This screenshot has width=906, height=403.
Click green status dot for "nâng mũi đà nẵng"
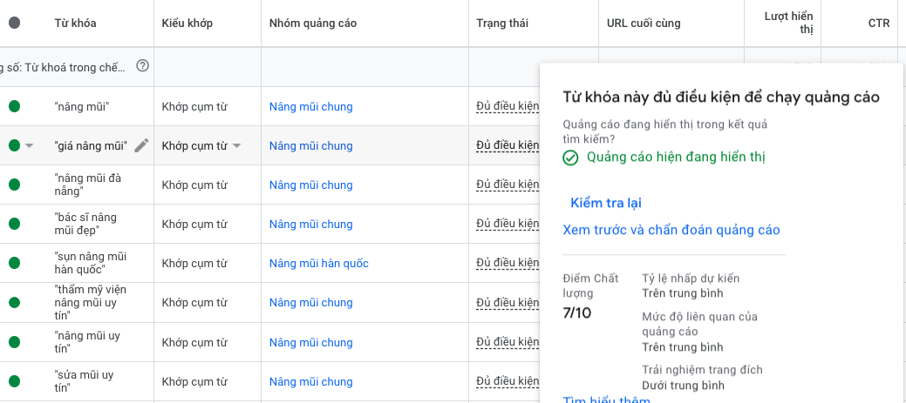pos(14,185)
